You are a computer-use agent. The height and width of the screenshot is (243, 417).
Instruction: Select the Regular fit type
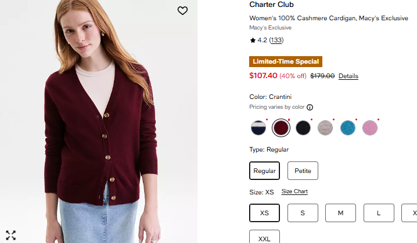pyautogui.click(x=264, y=171)
